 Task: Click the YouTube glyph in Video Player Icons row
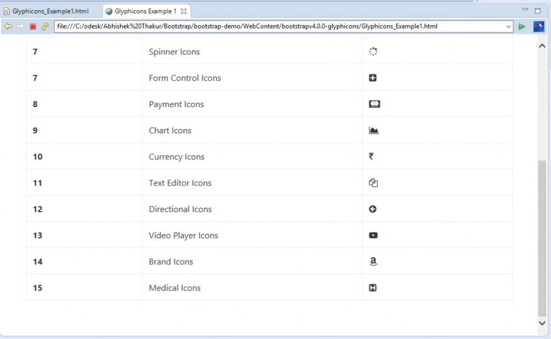[373, 235]
